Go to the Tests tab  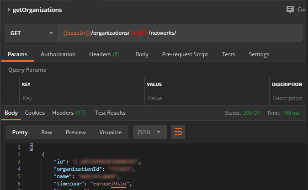click(228, 54)
